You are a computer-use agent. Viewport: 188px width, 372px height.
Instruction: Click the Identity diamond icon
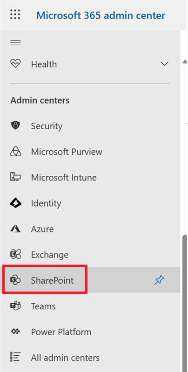(15, 203)
